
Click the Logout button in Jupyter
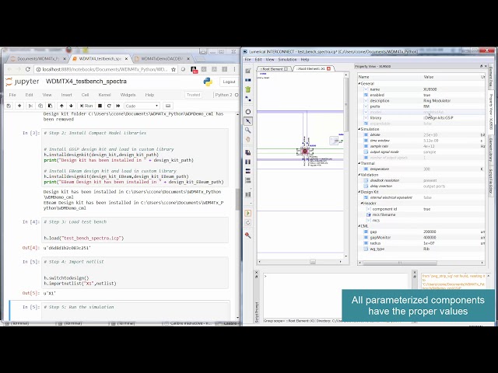229,82
